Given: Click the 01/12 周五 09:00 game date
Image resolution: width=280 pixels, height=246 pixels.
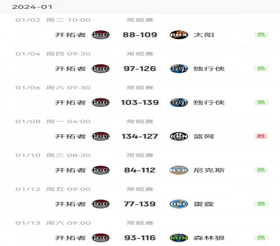Looking at the screenshot, I should (53, 189).
